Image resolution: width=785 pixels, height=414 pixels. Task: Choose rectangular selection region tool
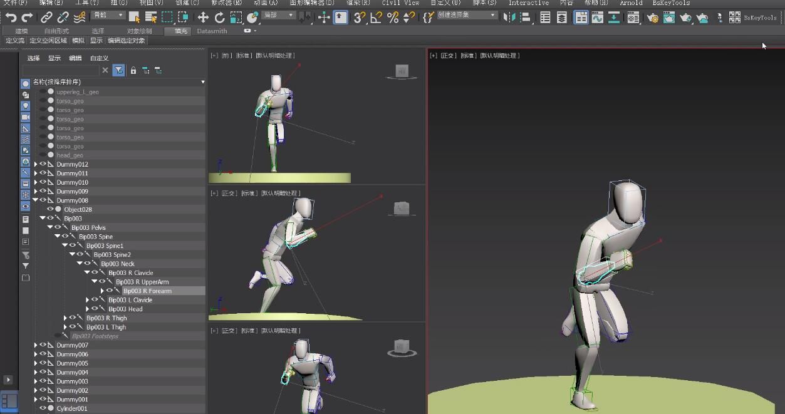[x=167, y=18]
